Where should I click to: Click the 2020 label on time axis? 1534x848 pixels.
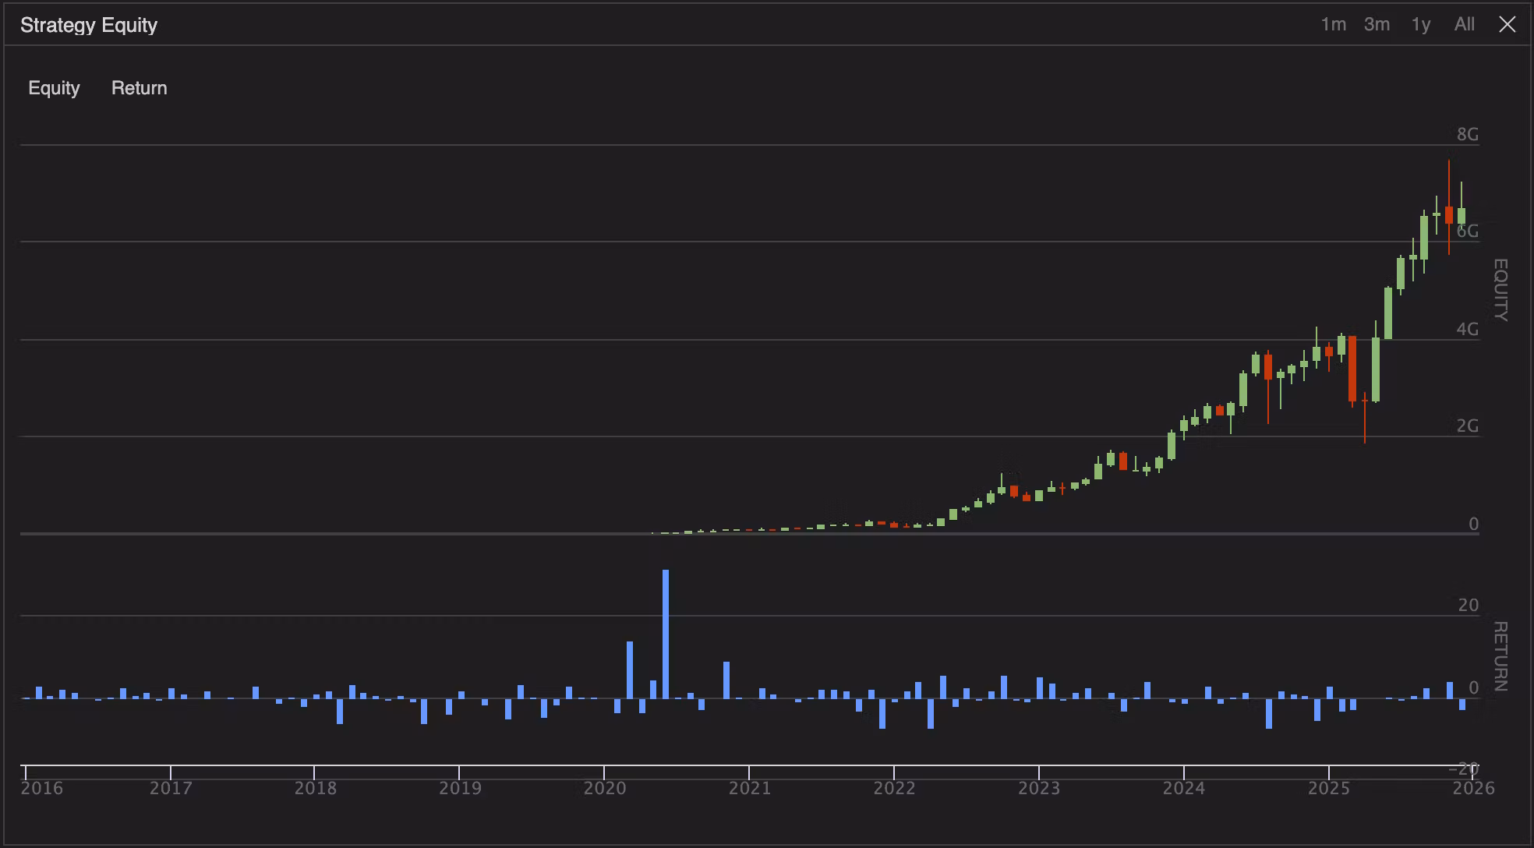point(605,788)
